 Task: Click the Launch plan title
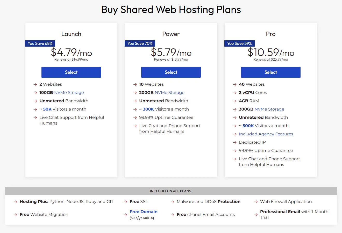point(71,34)
